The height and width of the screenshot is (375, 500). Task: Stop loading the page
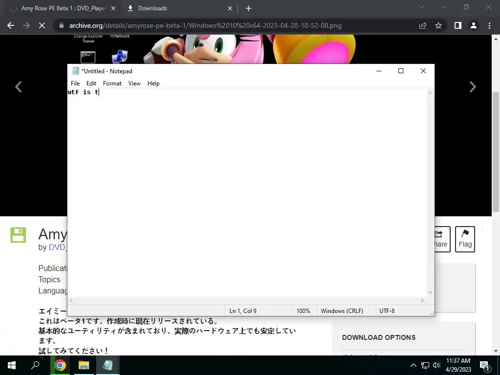pyautogui.click(x=42, y=25)
